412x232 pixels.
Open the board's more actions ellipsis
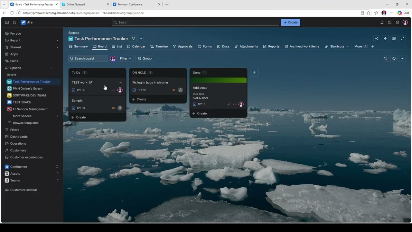pyautogui.click(x=402, y=58)
